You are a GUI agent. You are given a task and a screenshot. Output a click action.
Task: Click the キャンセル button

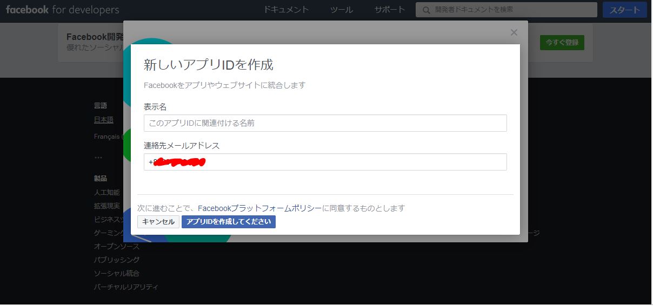point(158,222)
